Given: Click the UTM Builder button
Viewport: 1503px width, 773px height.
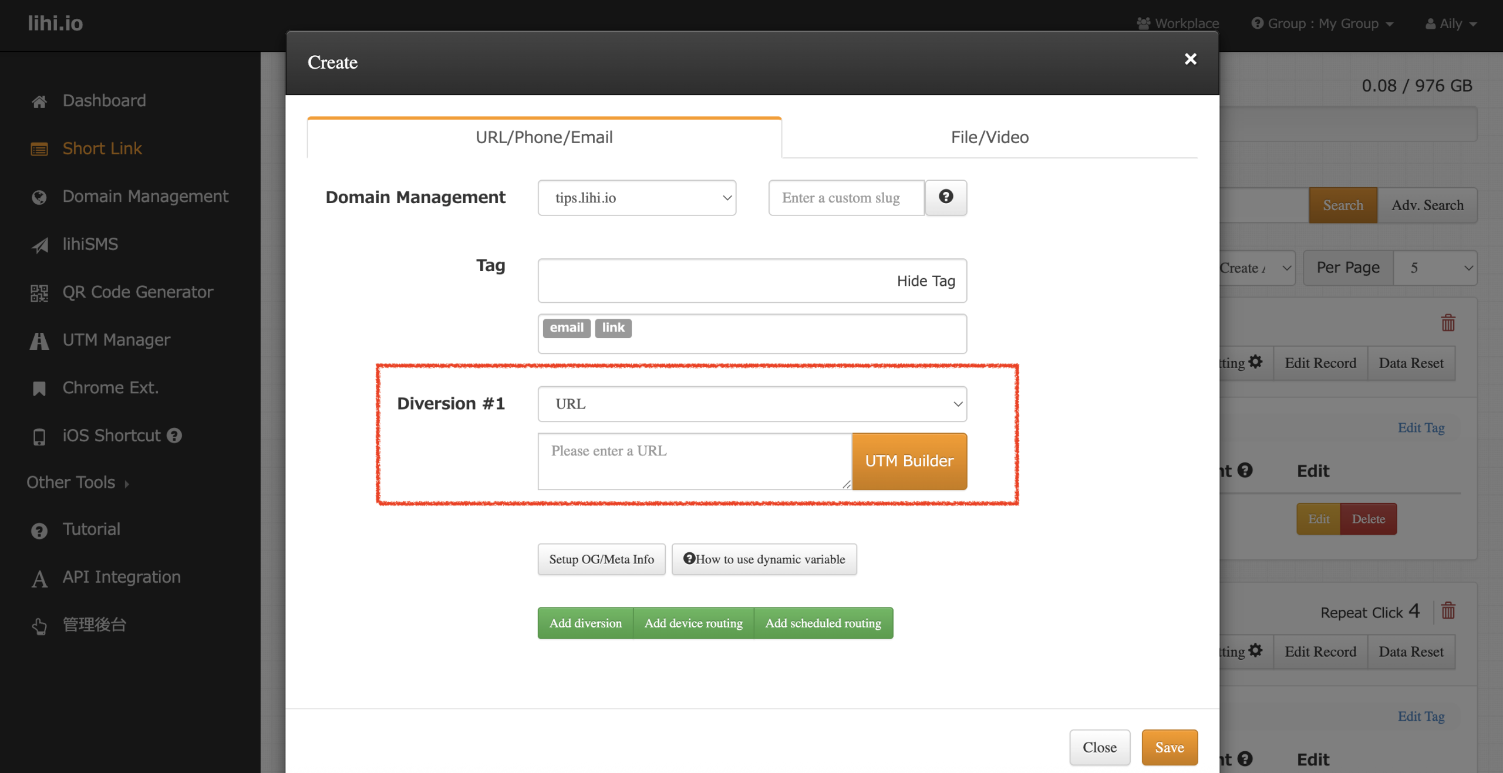Looking at the screenshot, I should point(909,461).
